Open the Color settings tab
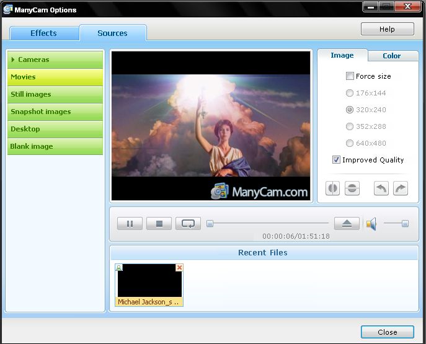The width and height of the screenshot is (426, 344). (392, 56)
